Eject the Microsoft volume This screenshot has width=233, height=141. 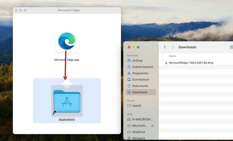152,126
